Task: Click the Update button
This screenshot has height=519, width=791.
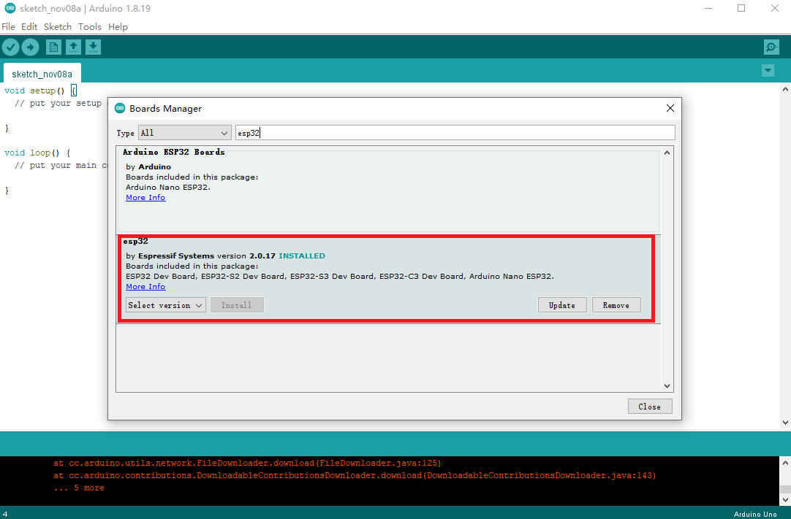Action: 562,305
